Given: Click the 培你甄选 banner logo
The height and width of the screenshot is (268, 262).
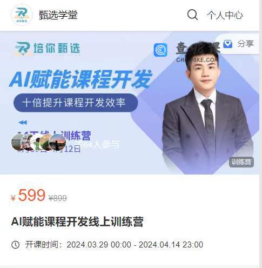Looking at the screenshot, I should tap(48, 49).
